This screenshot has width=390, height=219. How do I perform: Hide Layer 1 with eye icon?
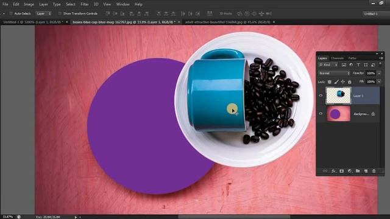321,96
